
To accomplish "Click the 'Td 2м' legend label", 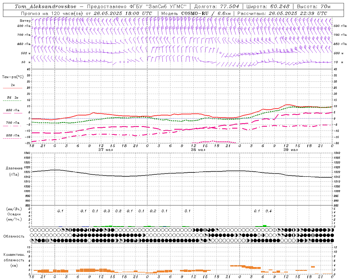I will (x=13, y=98).
